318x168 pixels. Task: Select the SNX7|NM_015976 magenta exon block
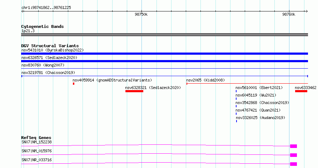[x=293, y=155]
